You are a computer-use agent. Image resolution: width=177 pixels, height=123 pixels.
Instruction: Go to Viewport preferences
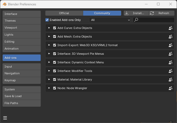[22, 28]
